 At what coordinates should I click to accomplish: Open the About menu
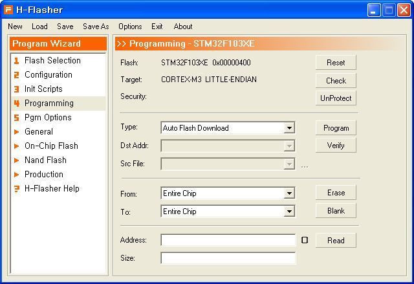183,27
